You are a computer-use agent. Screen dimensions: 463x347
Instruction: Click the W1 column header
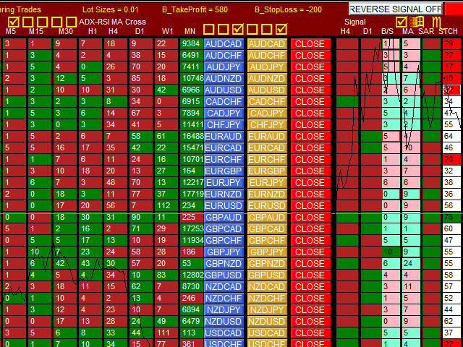click(167, 31)
